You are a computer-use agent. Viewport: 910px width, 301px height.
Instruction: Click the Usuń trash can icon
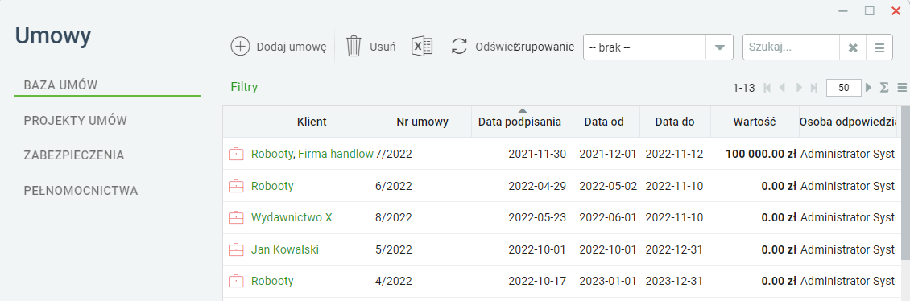[354, 46]
